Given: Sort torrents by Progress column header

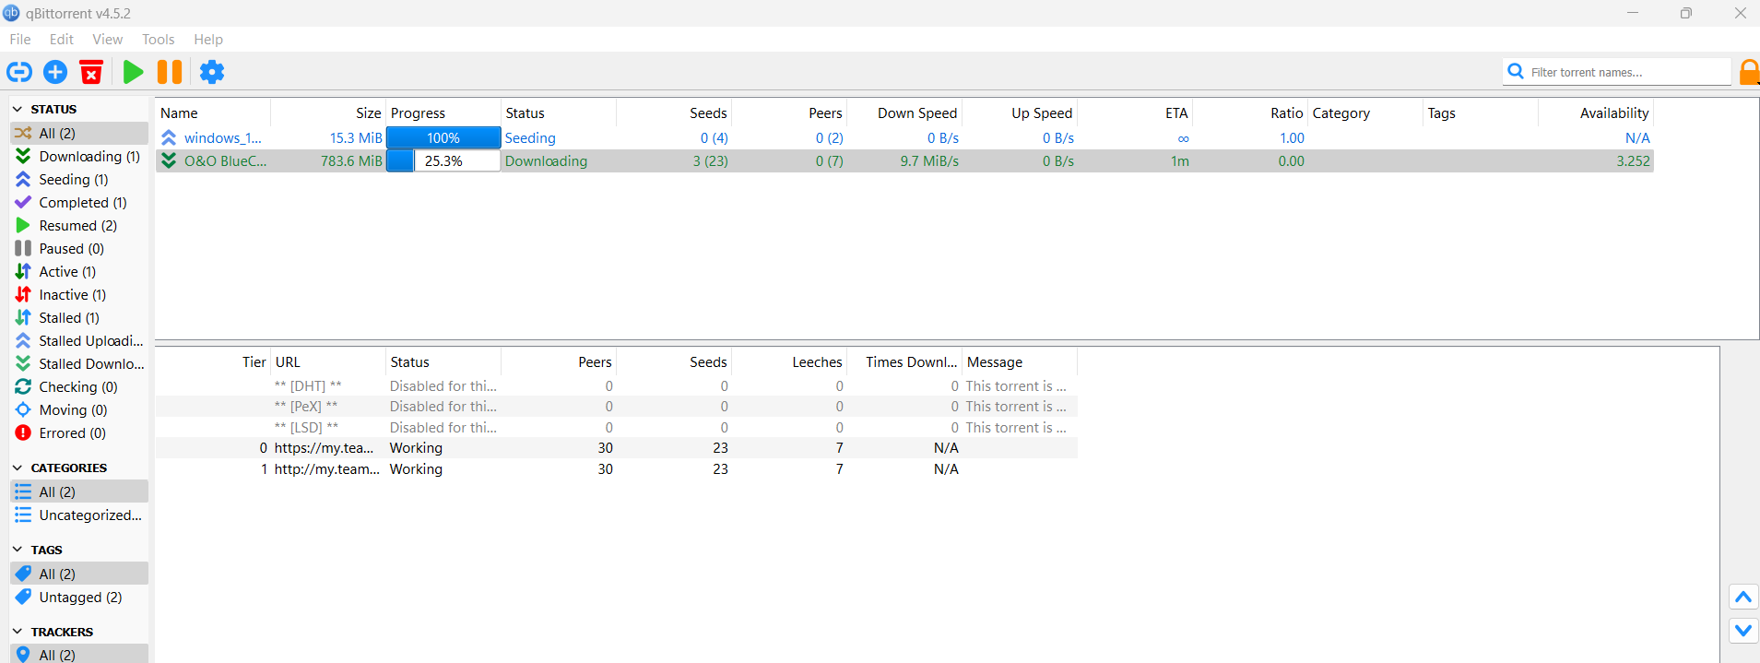Looking at the screenshot, I should (x=443, y=112).
